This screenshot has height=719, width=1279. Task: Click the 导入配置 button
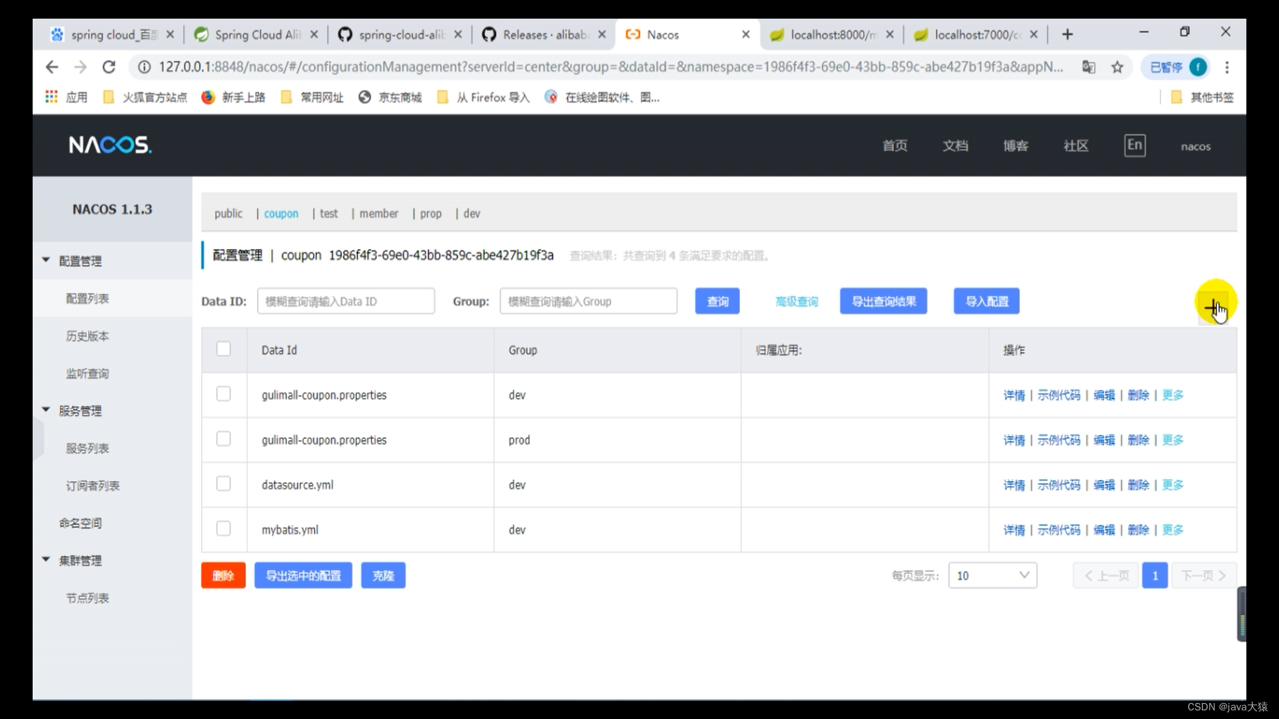pos(987,301)
